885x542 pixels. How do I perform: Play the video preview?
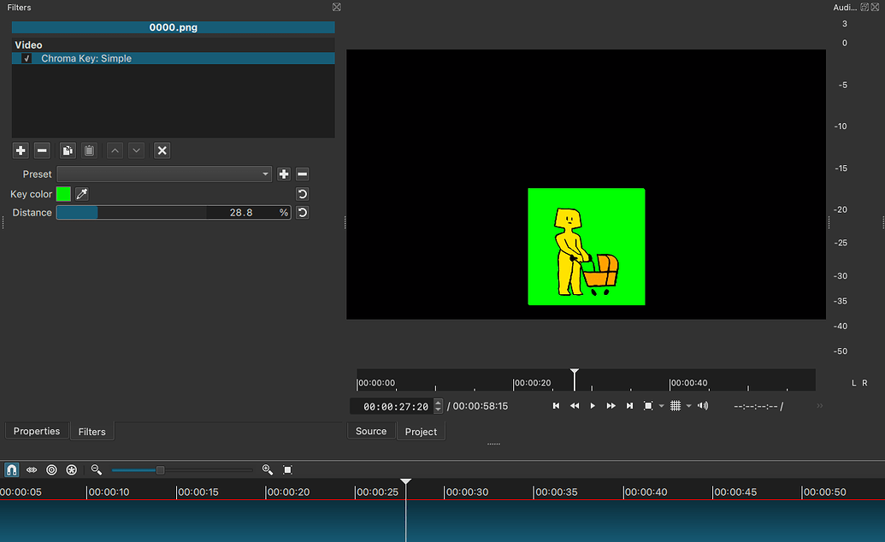[593, 406]
